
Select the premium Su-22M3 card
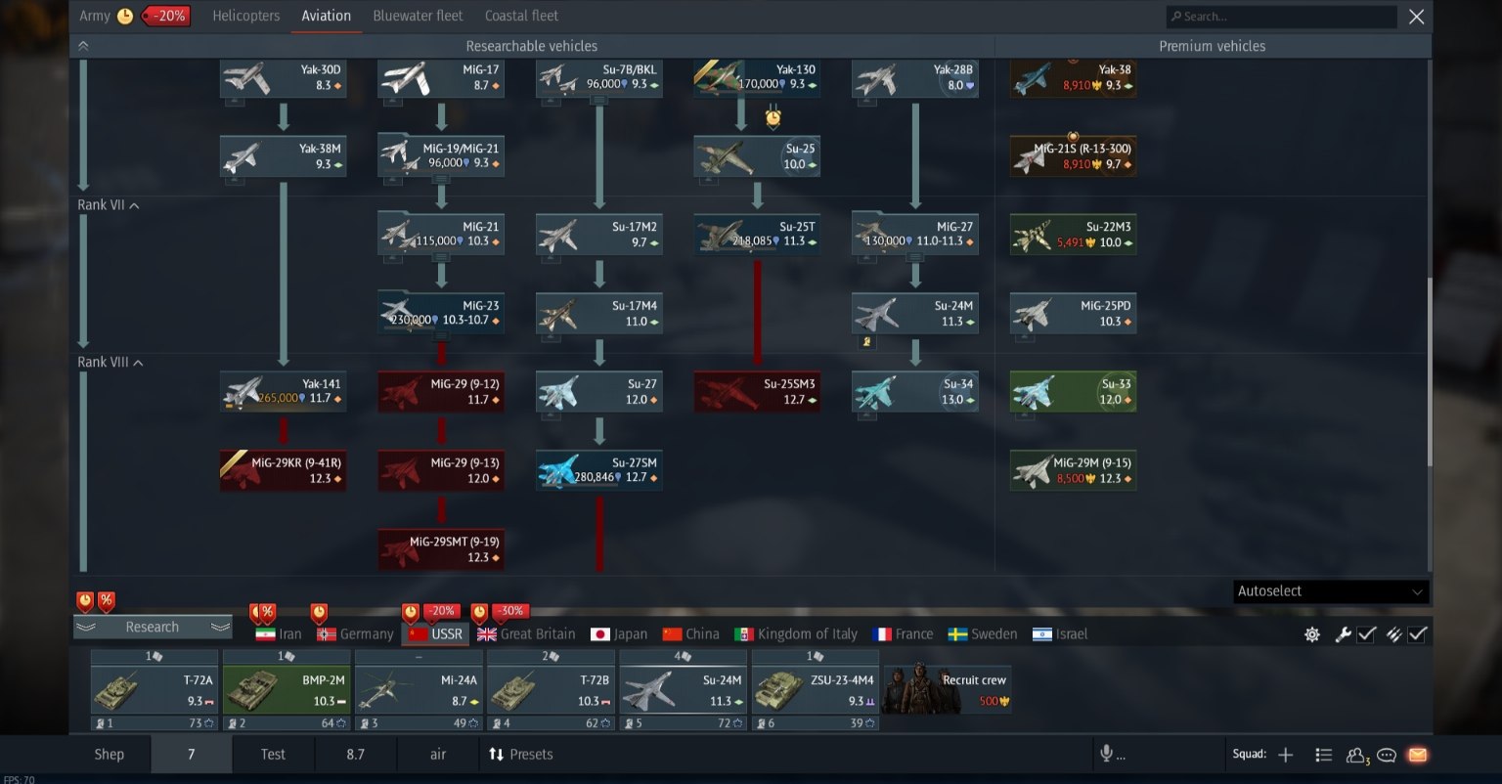point(1073,235)
